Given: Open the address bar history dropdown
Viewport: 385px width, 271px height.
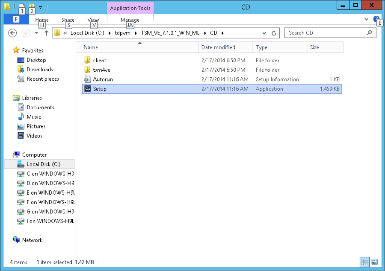Looking at the screenshot, I should pos(264,33).
